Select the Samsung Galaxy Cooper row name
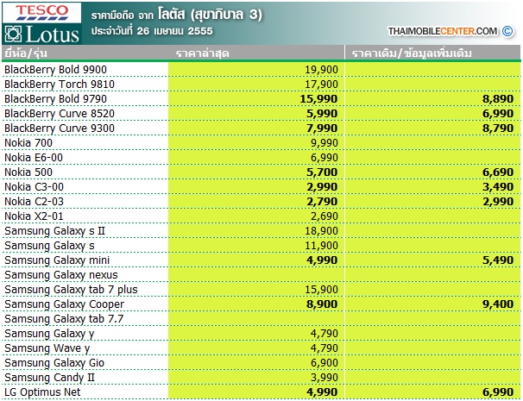 65,304
